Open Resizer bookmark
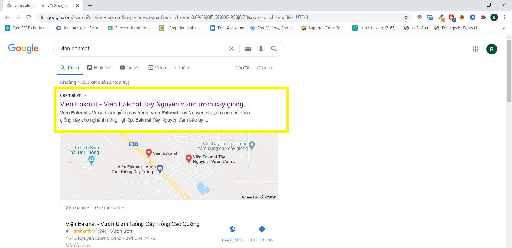 (x=416, y=28)
